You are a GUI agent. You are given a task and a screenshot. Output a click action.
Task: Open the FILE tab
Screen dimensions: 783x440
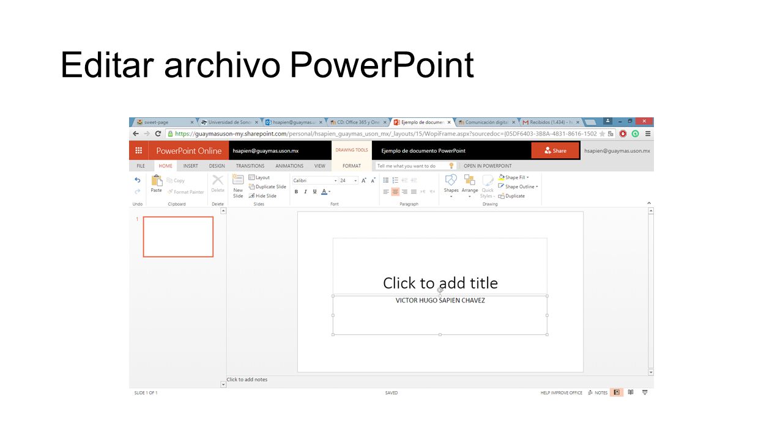pyautogui.click(x=141, y=166)
